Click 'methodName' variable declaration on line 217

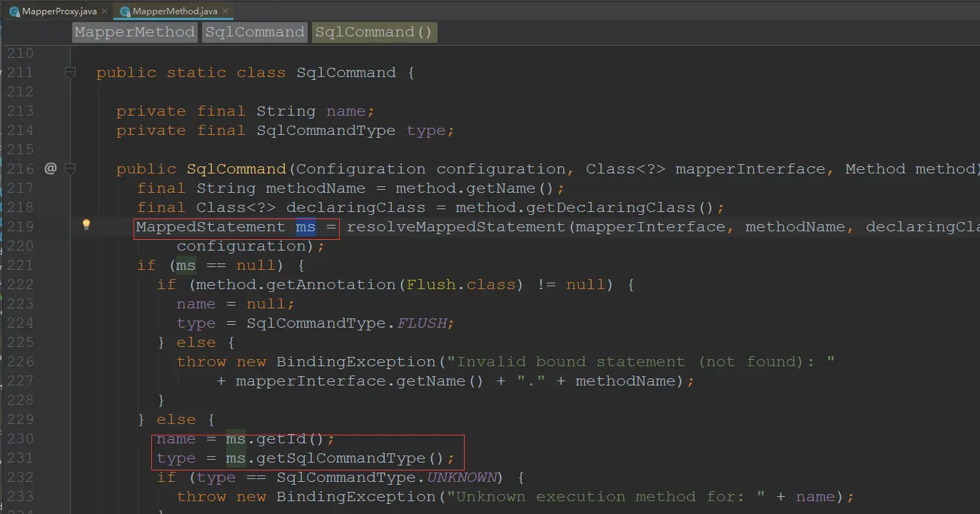(x=315, y=188)
